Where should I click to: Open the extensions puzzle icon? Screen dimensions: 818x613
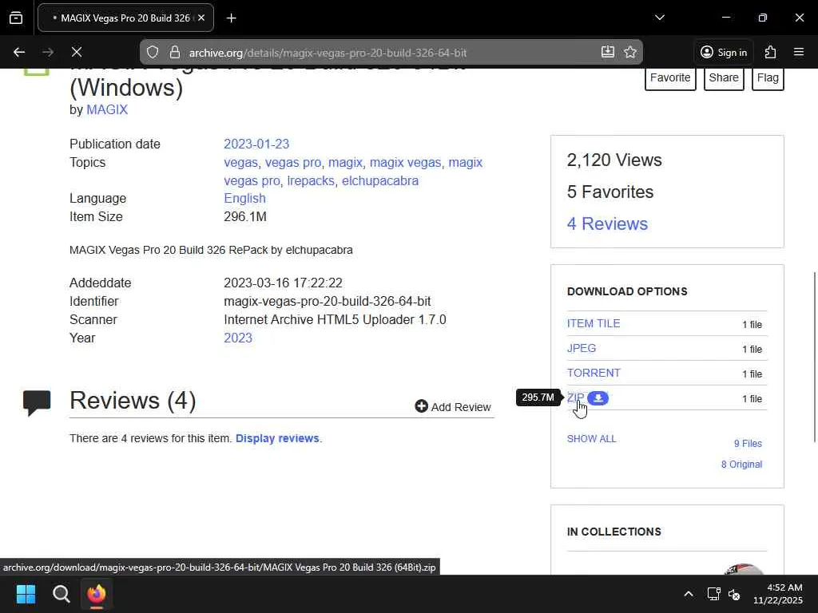point(771,52)
